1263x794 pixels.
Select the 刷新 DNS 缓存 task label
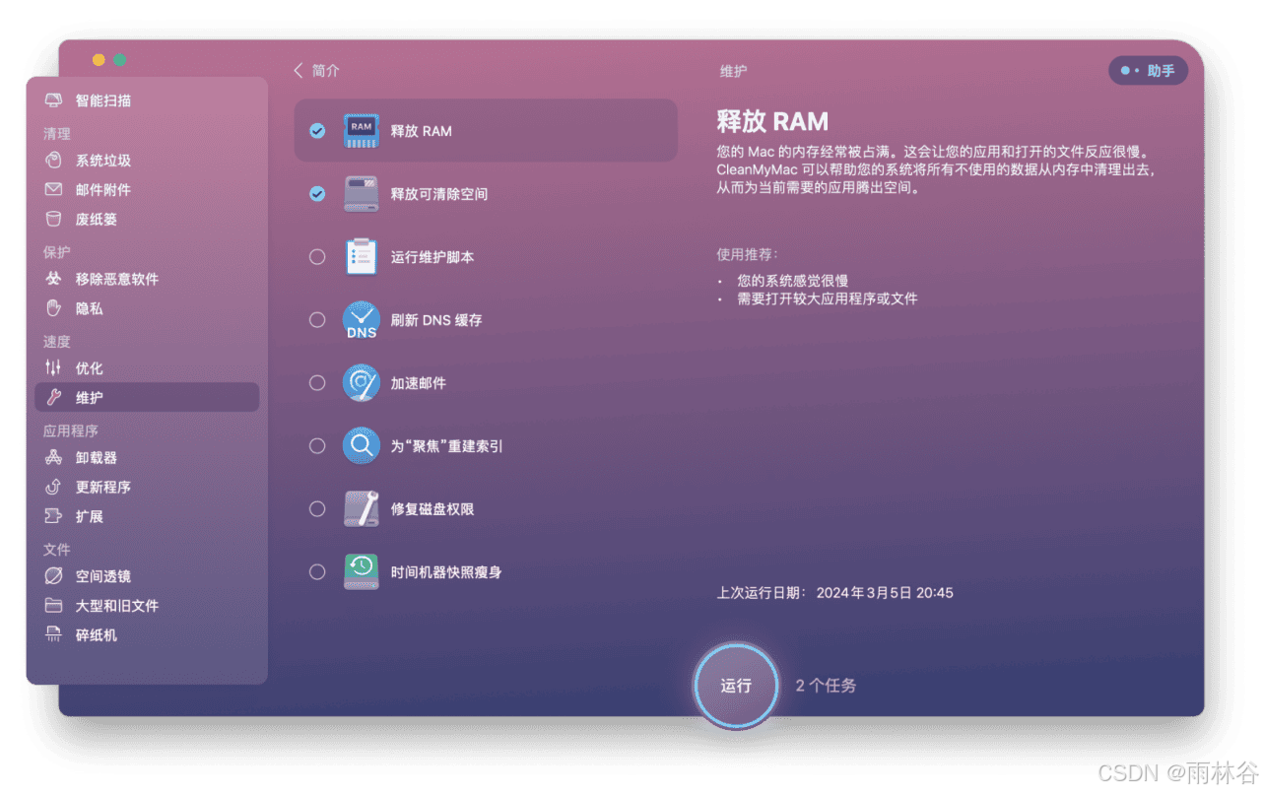click(x=436, y=320)
